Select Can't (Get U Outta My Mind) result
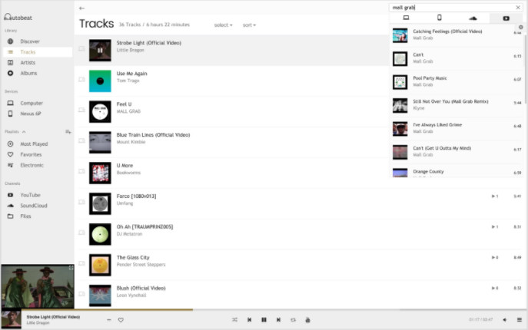This screenshot has width=528, height=330. point(457,152)
